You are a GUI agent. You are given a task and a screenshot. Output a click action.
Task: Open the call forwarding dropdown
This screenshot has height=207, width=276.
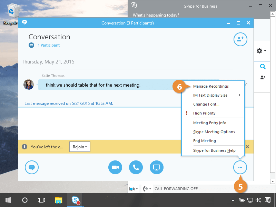[x=147, y=189]
